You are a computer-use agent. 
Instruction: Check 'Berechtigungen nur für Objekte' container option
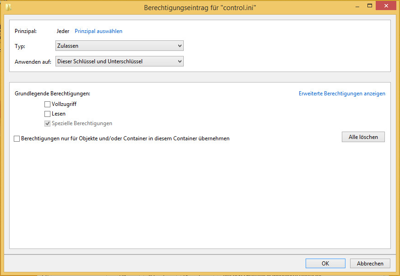(17, 138)
